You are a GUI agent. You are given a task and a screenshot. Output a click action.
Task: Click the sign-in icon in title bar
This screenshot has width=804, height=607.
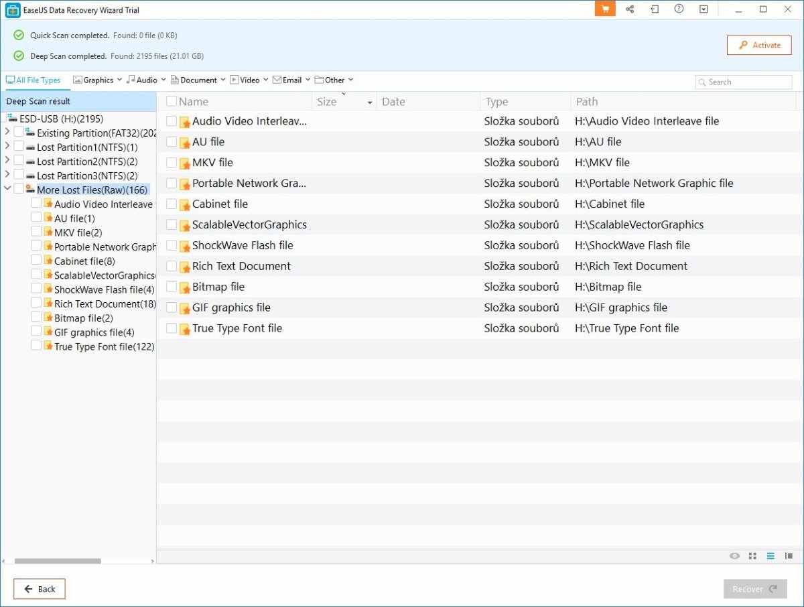coord(655,9)
